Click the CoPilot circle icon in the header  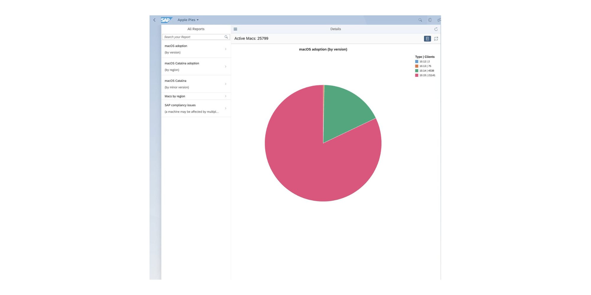429,19
